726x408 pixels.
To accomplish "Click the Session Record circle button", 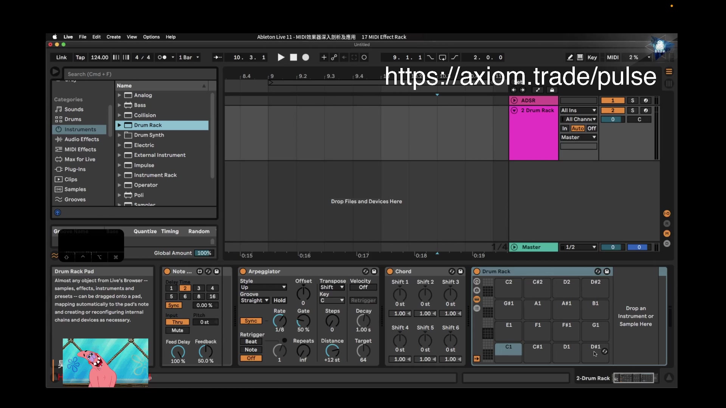I will point(364,57).
